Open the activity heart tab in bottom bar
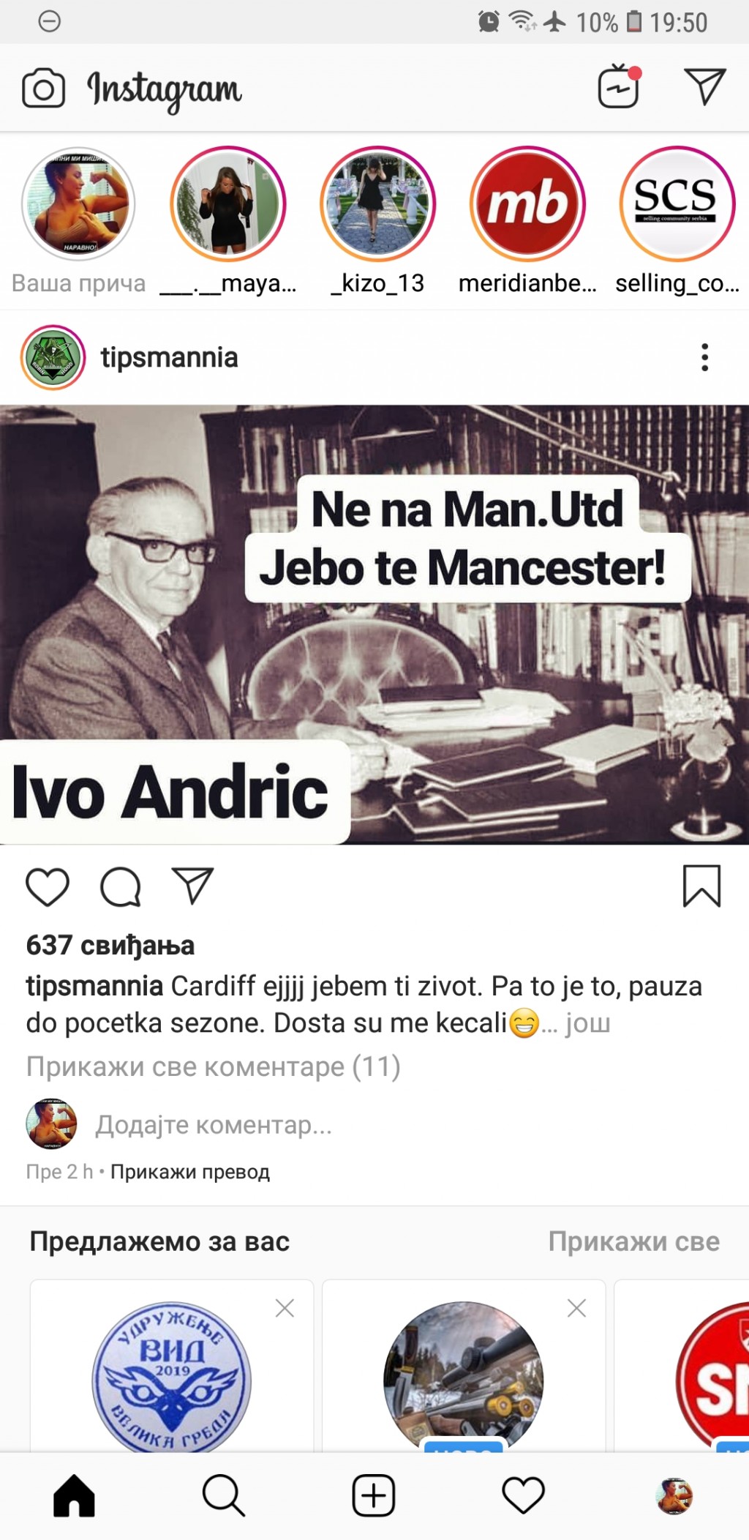Screen dimensions: 749x1540 click(524, 1495)
